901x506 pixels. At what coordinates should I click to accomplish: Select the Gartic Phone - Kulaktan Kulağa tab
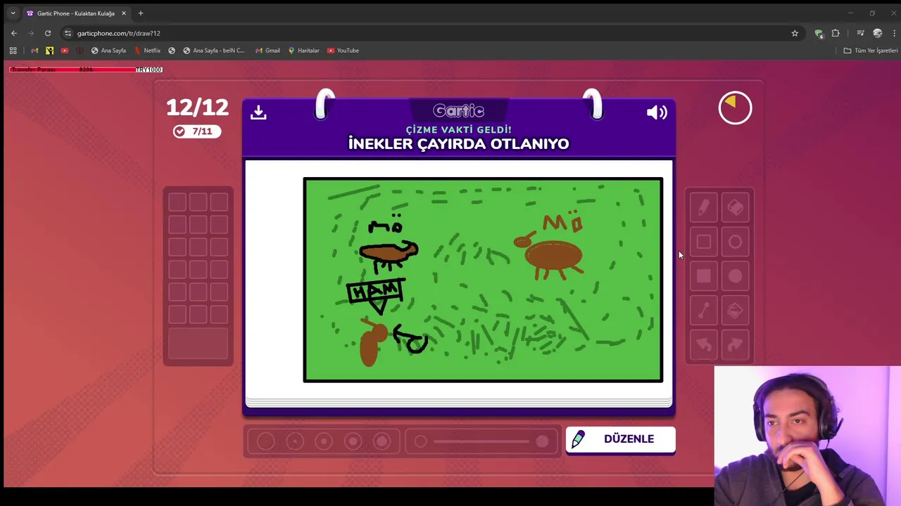(76, 13)
